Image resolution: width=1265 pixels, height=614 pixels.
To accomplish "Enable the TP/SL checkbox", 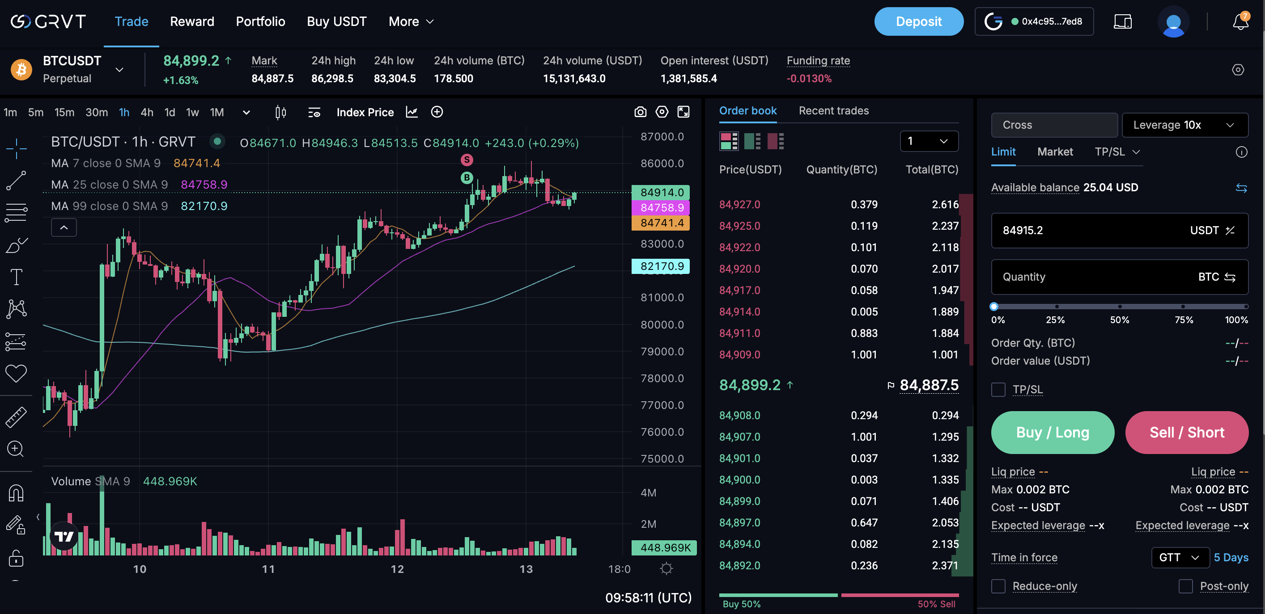I will pyautogui.click(x=998, y=390).
